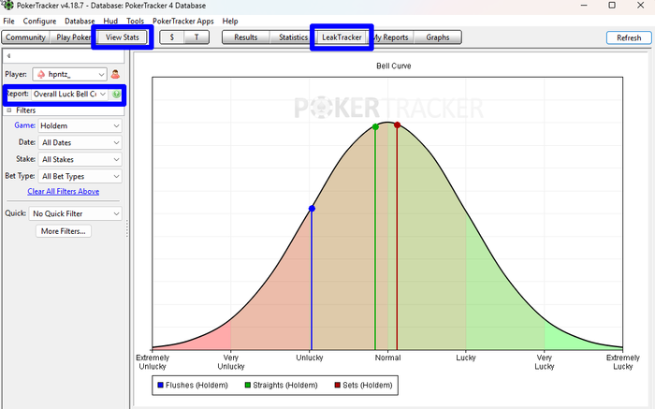Screen dimensions: 655x409
Task: Open the Player dropdown showing hpntz_
Action: tap(70, 74)
